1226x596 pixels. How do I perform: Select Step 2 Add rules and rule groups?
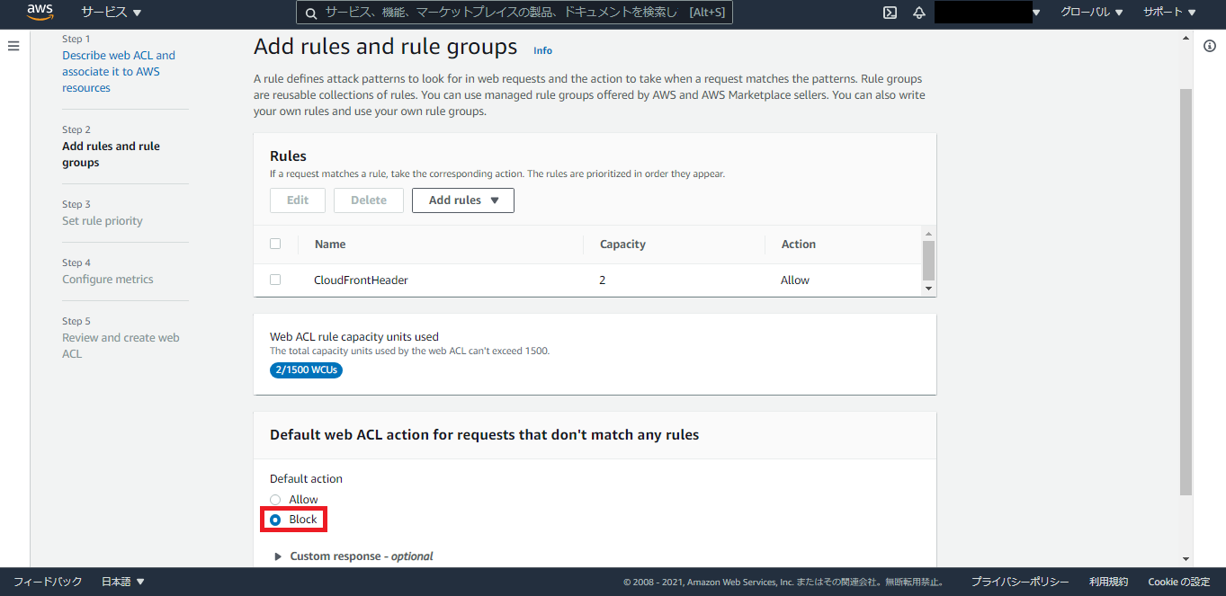[x=111, y=155]
